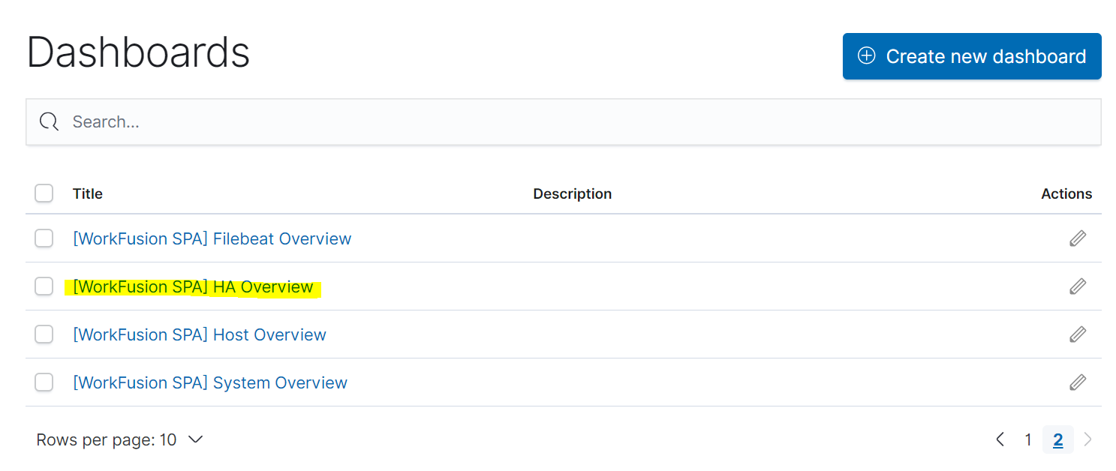
Task: Check the Filebeat Overview row checkbox
Action: point(44,238)
